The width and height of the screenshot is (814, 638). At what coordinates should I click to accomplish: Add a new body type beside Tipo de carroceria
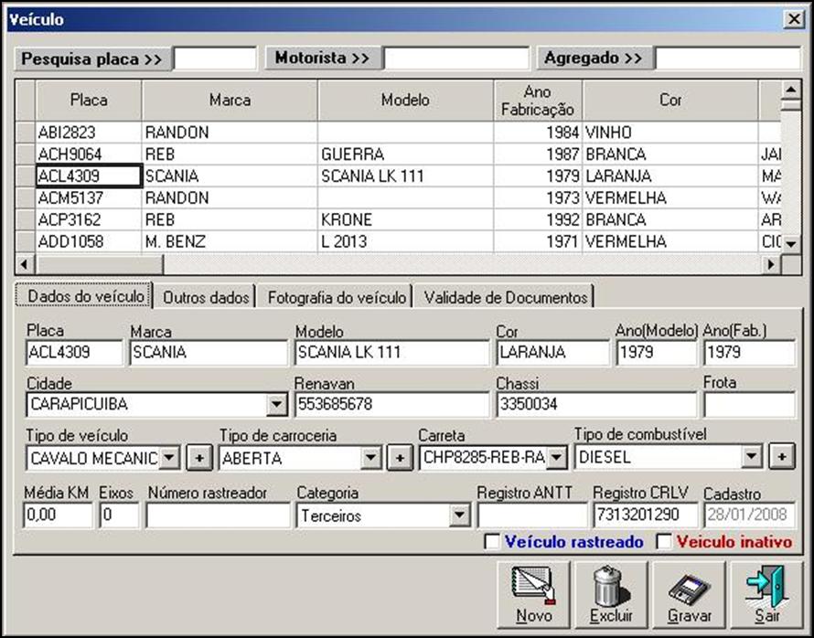(400, 456)
